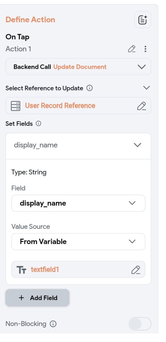166x342 pixels.
Task: Edit the textfield1 variable with pencil icon
Action: click(136, 270)
